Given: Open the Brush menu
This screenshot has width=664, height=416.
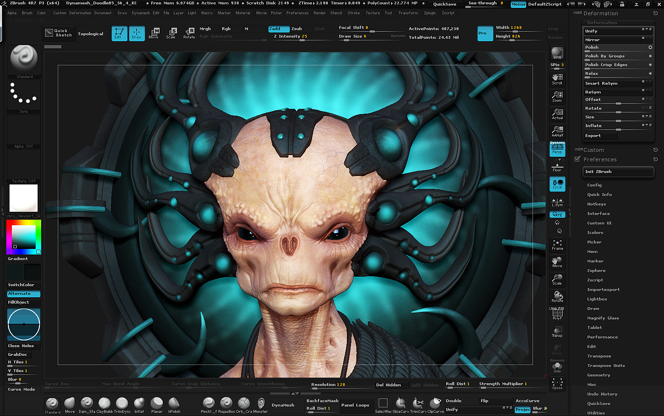Looking at the screenshot, I should [x=27, y=13].
